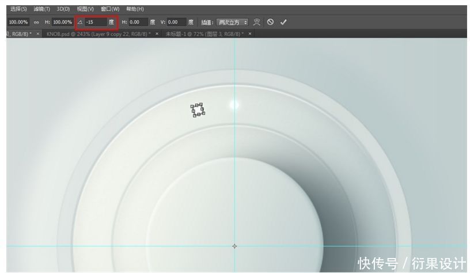The width and height of the screenshot is (470, 273).
Task: Click the rotation angle field showing -15
Action: coord(96,22)
